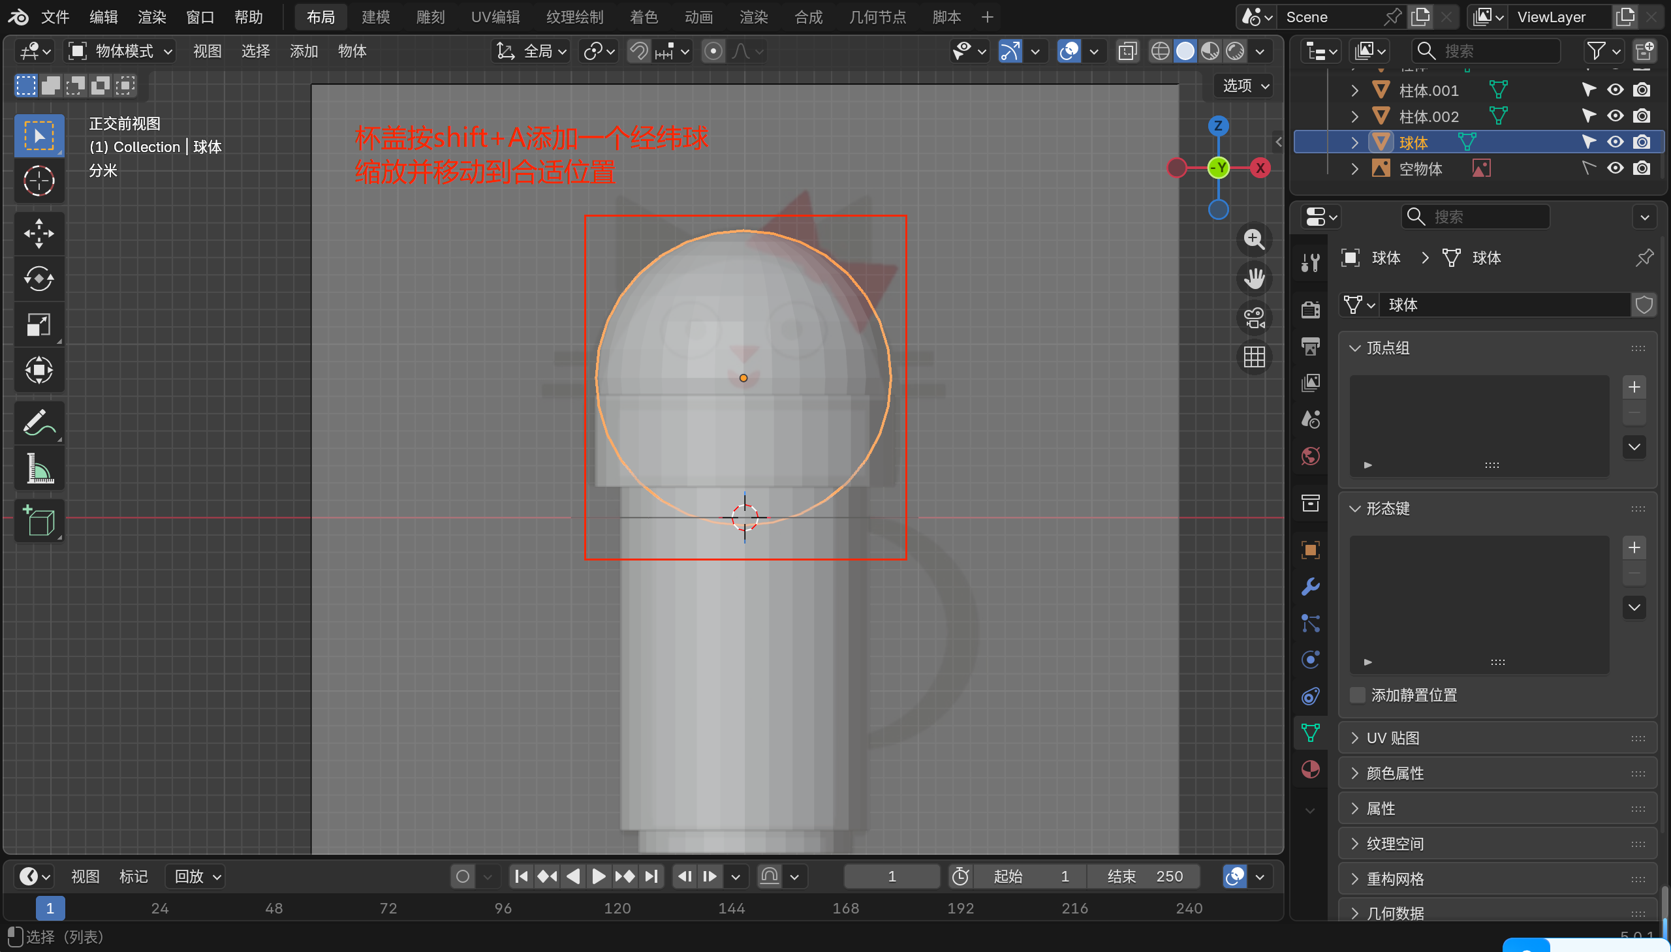Select the Scale tool
This screenshot has height=952, width=1671.
click(39, 324)
